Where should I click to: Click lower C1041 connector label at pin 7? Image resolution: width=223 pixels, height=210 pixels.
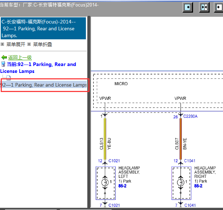[190, 205]
